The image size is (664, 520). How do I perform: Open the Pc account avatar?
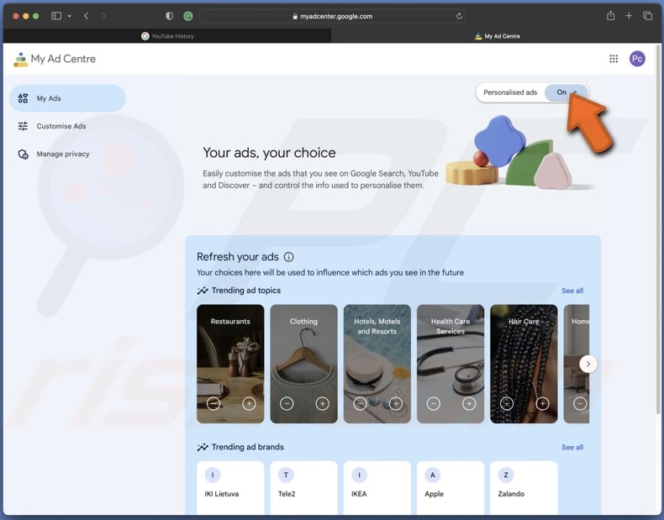(637, 59)
